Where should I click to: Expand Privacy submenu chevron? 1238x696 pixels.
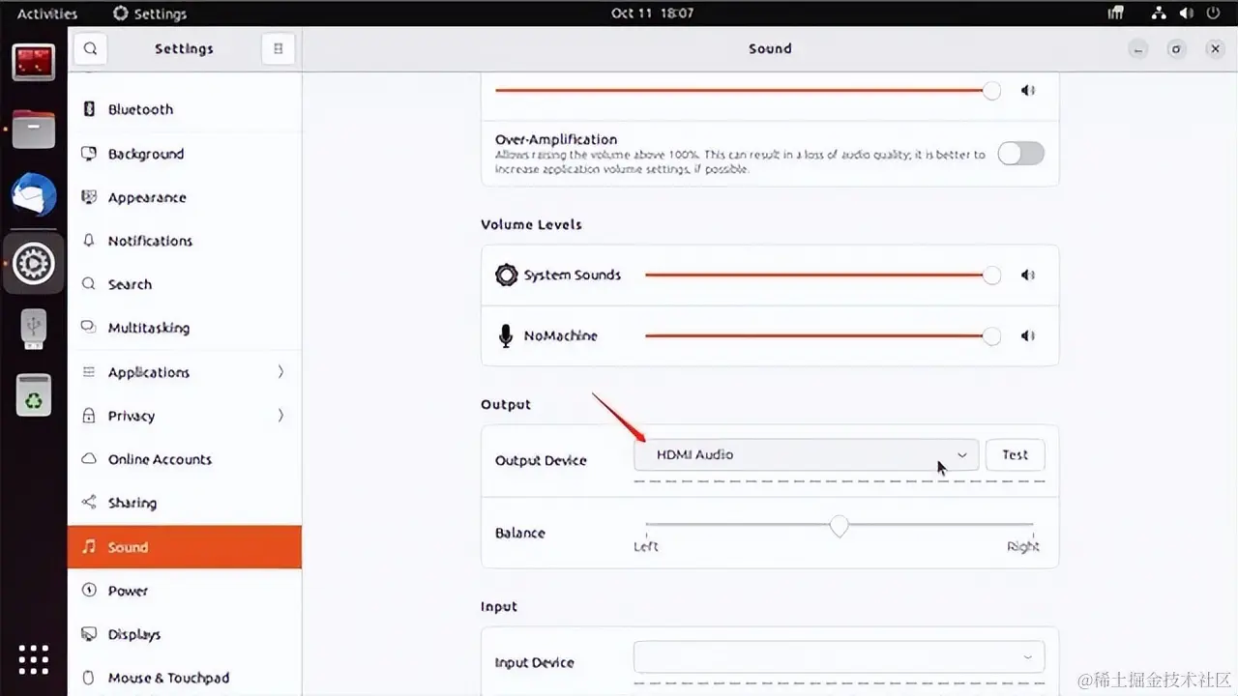tap(281, 416)
